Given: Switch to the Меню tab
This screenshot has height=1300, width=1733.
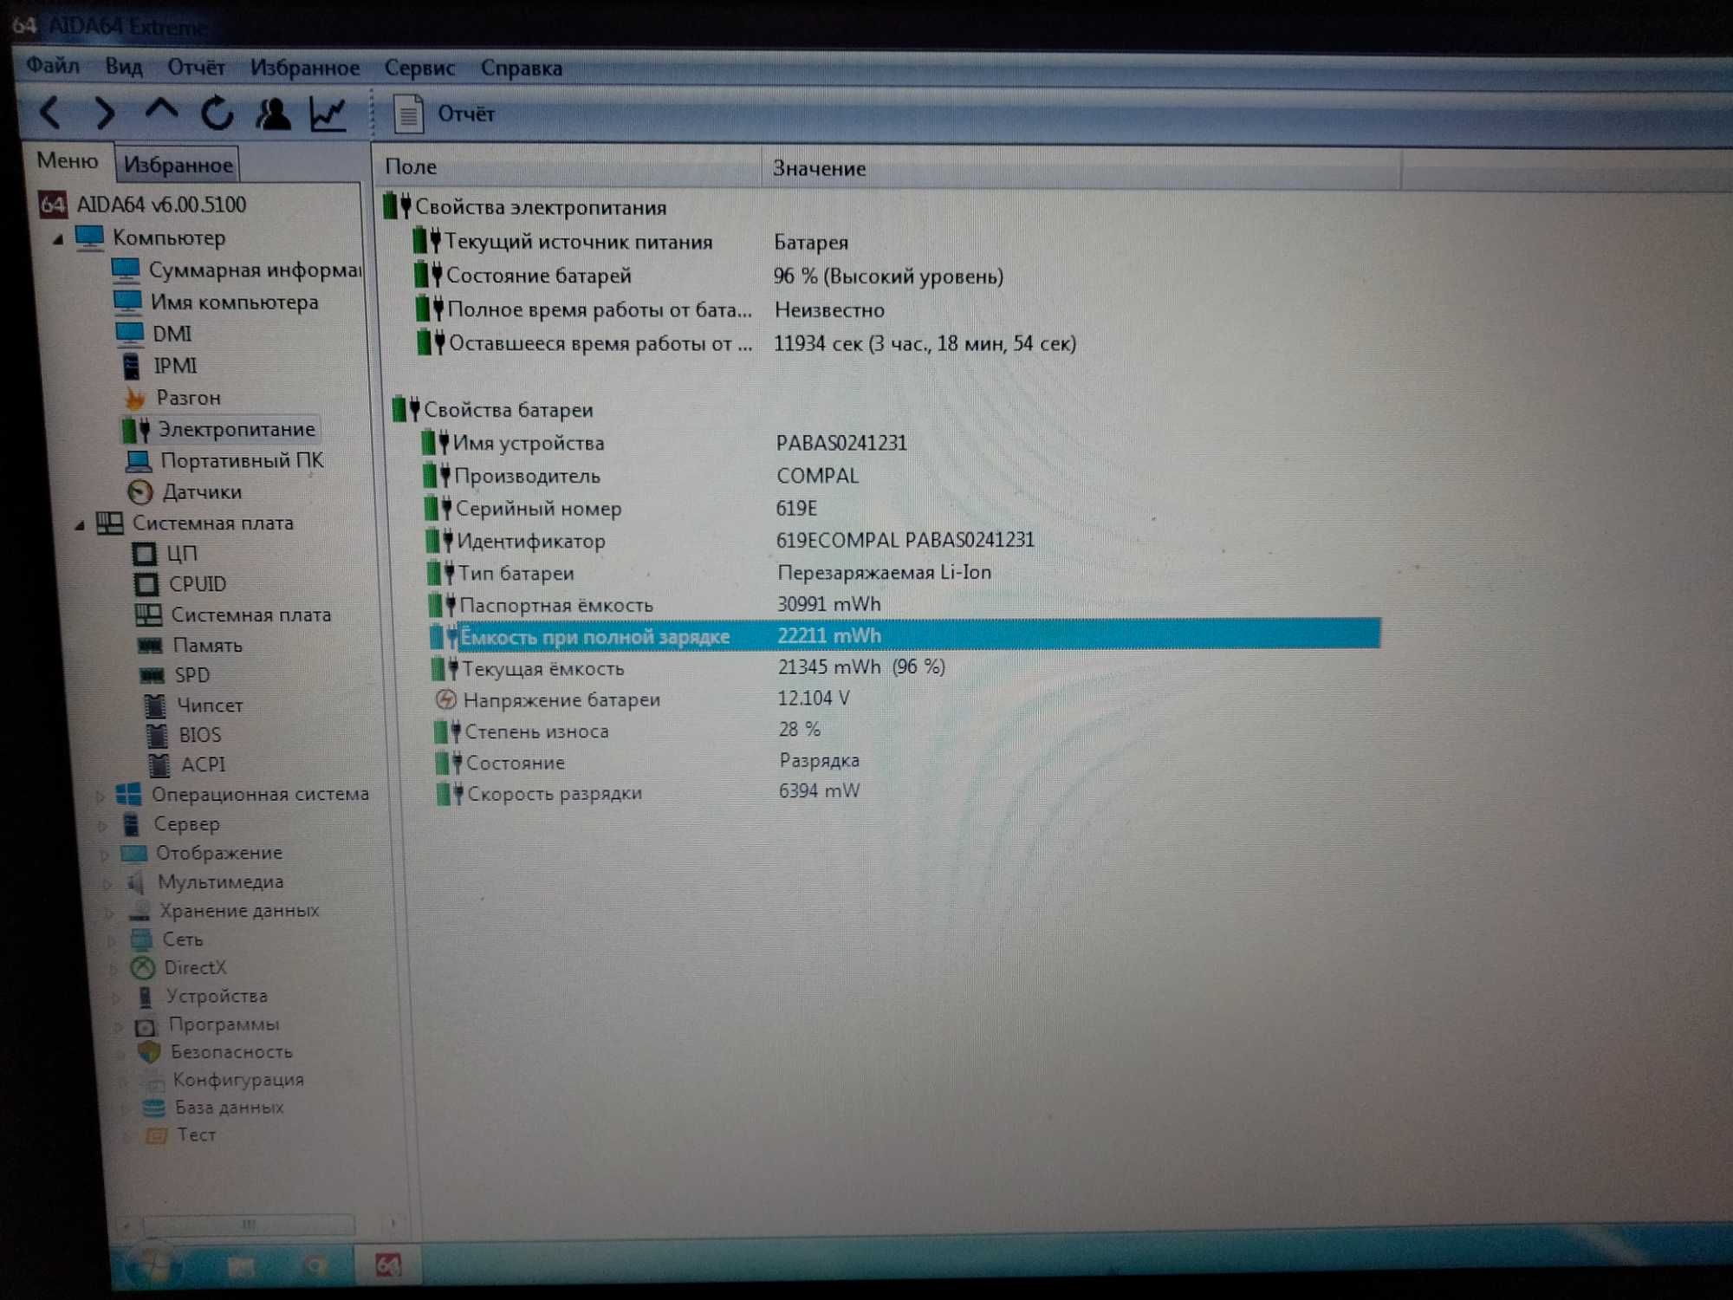Looking at the screenshot, I should click(67, 160).
